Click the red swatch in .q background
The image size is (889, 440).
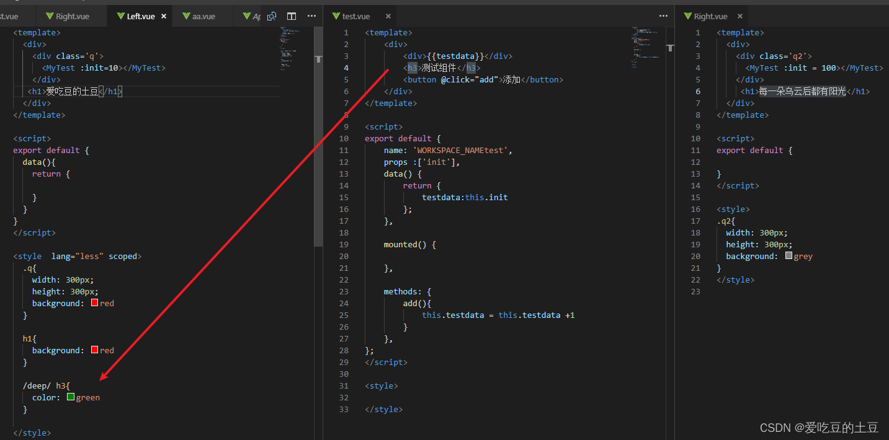95,303
